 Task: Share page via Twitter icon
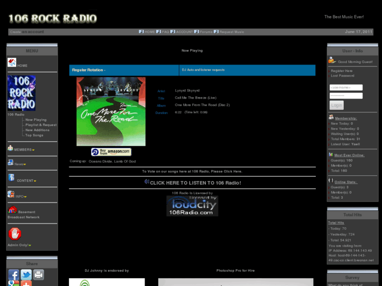coord(26,274)
